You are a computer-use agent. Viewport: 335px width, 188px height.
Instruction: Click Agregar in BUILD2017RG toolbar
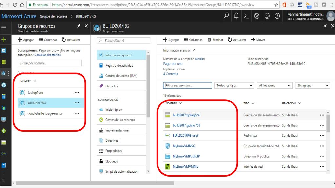point(171,40)
